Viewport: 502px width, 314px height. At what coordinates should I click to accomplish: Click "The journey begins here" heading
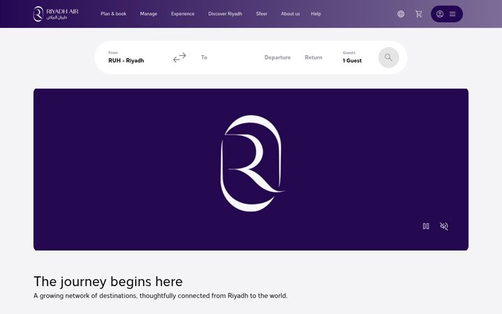click(x=108, y=282)
